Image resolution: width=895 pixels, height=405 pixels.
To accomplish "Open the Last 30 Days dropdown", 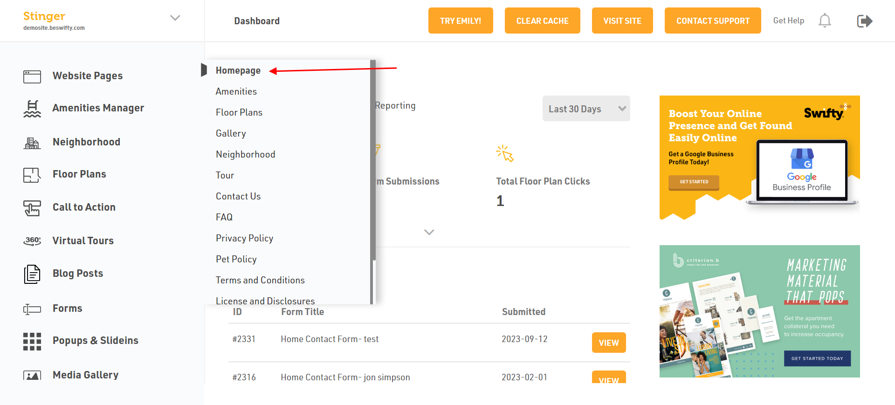I will [x=586, y=109].
